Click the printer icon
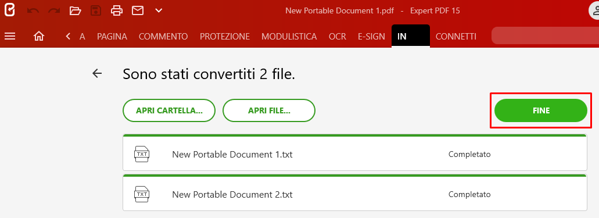 [x=117, y=10]
